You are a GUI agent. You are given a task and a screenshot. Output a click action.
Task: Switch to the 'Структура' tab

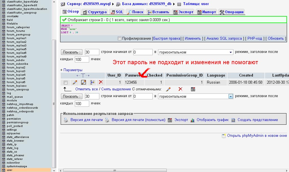[x=95, y=12]
